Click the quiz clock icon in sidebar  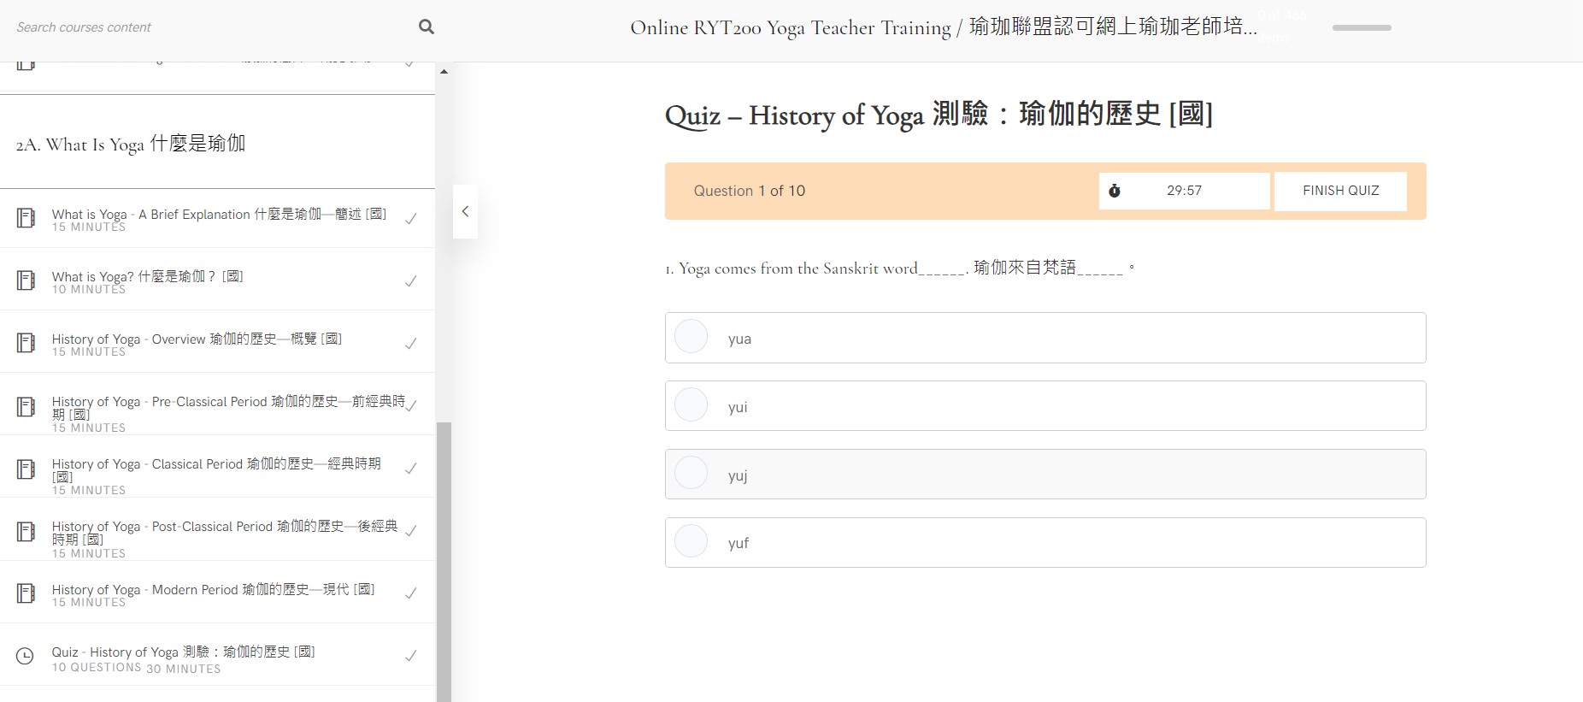[26, 656]
